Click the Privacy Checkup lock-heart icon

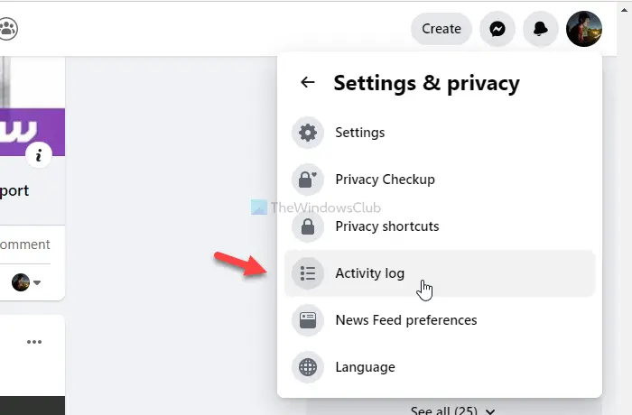coord(308,180)
